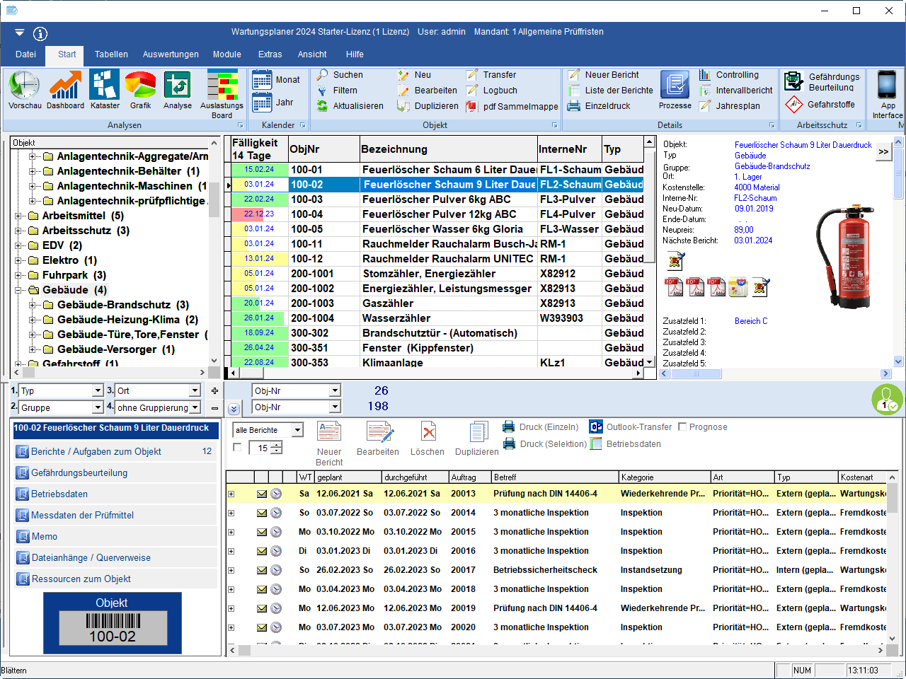Open the Hilfe tab
The image size is (906, 679).
point(355,54)
